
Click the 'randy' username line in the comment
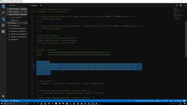pyautogui.click(x=73, y=55)
